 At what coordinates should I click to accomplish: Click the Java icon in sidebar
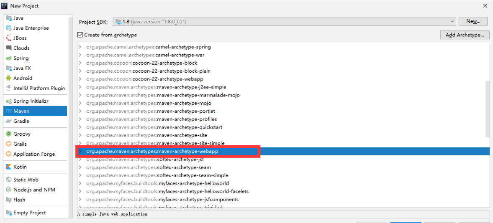(x=8, y=18)
